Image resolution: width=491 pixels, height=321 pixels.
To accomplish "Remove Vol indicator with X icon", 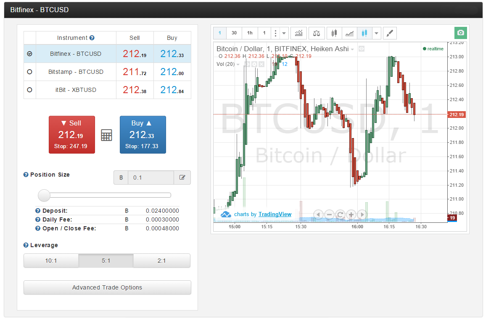I will tap(261, 64).
